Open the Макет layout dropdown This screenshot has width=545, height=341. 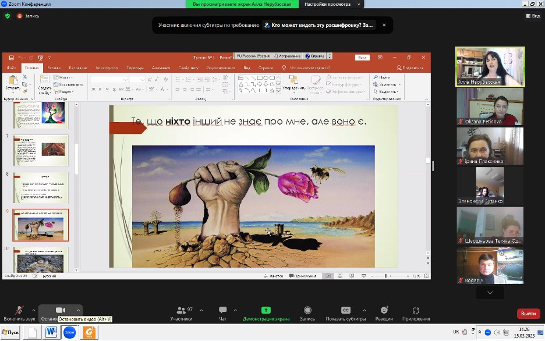point(63,77)
